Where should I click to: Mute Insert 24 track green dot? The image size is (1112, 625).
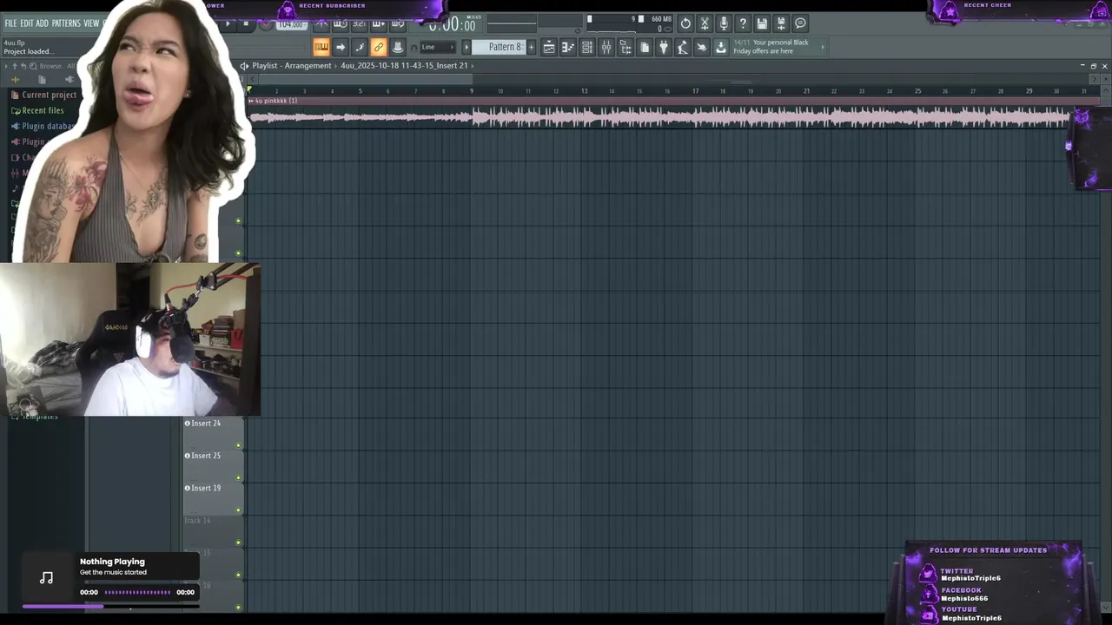click(x=239, y=446)
